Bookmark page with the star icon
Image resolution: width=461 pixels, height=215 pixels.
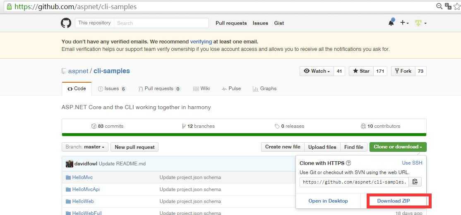pyautogui.click(x=457, y=6)
